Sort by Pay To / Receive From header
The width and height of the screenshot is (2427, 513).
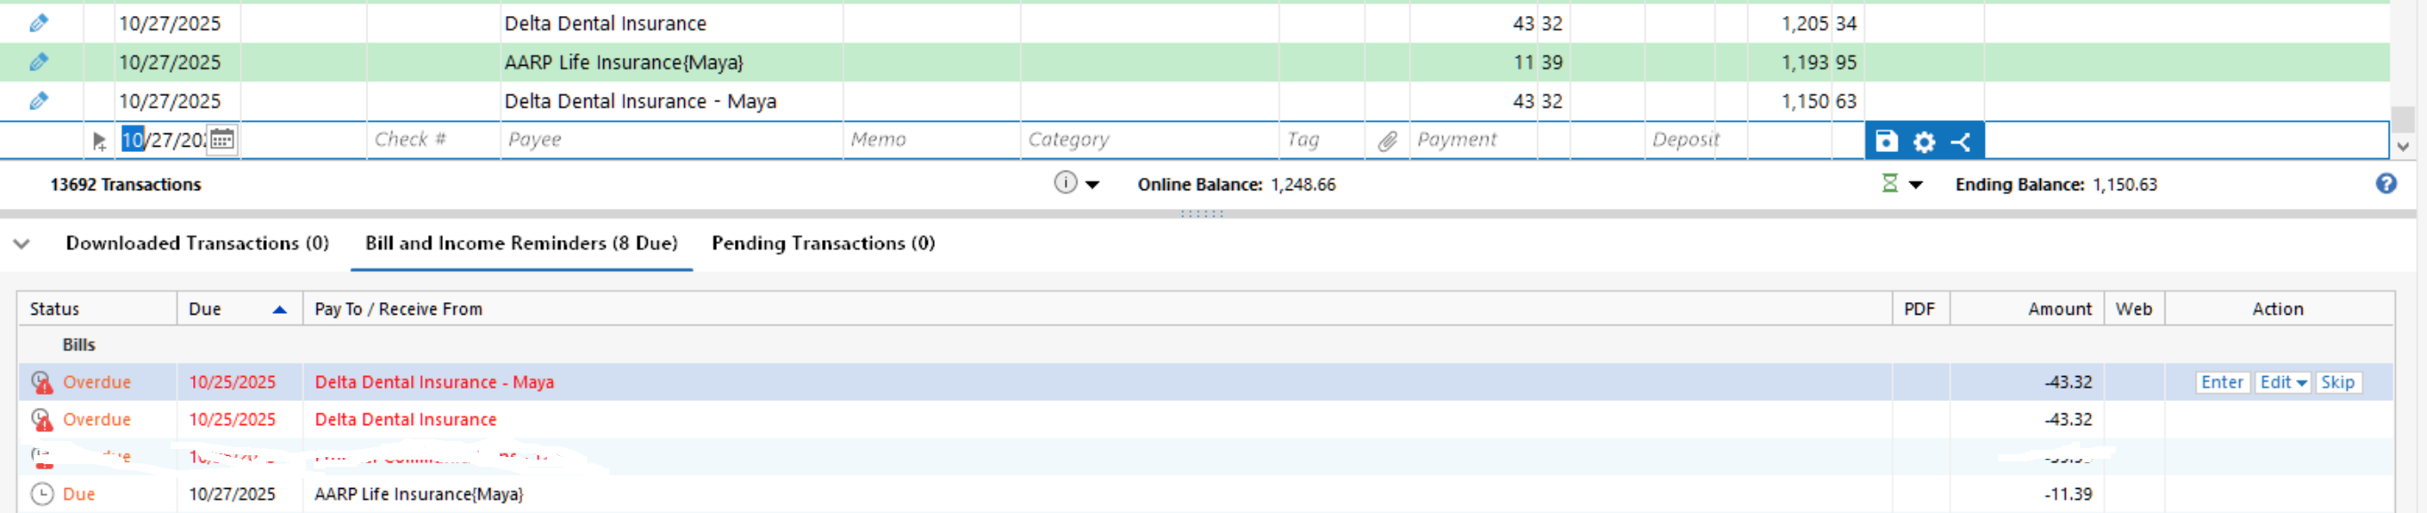coord(1097,309)
